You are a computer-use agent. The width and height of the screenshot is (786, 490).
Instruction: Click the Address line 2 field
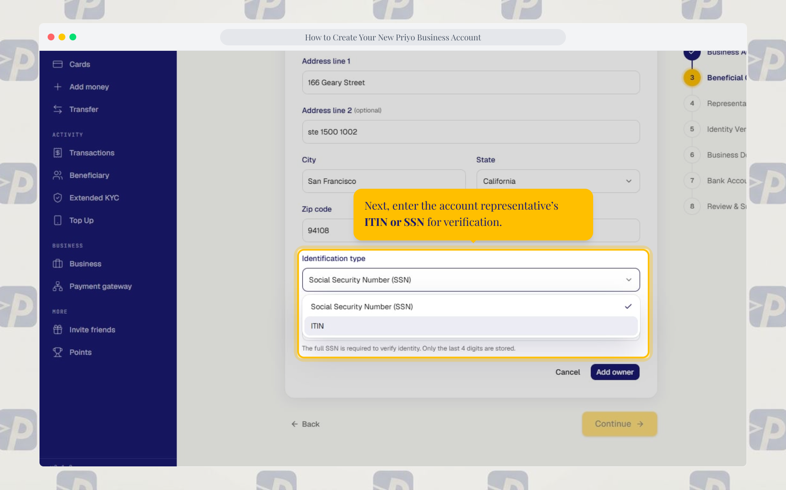coord(471,132)
